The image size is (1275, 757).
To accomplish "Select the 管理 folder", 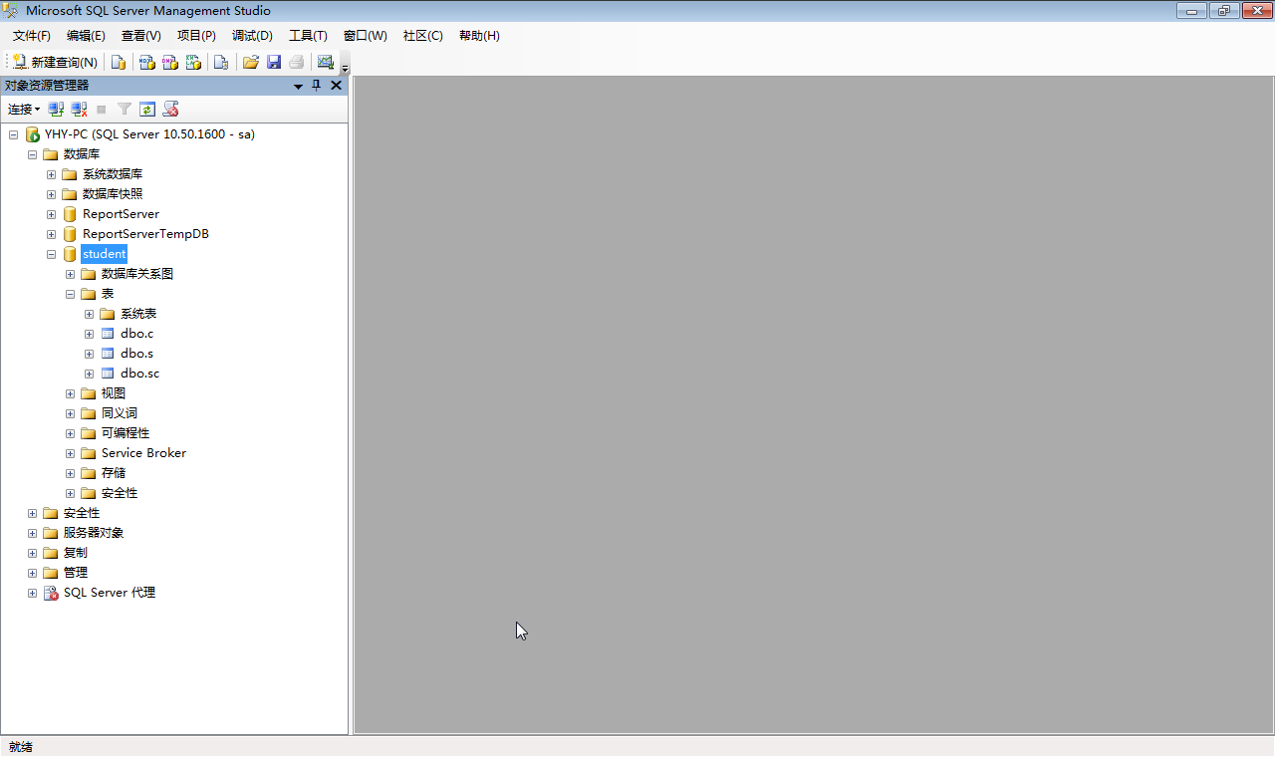I will [76, 573].
